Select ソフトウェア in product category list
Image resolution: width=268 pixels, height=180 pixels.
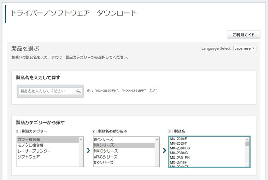click(48, 157)
